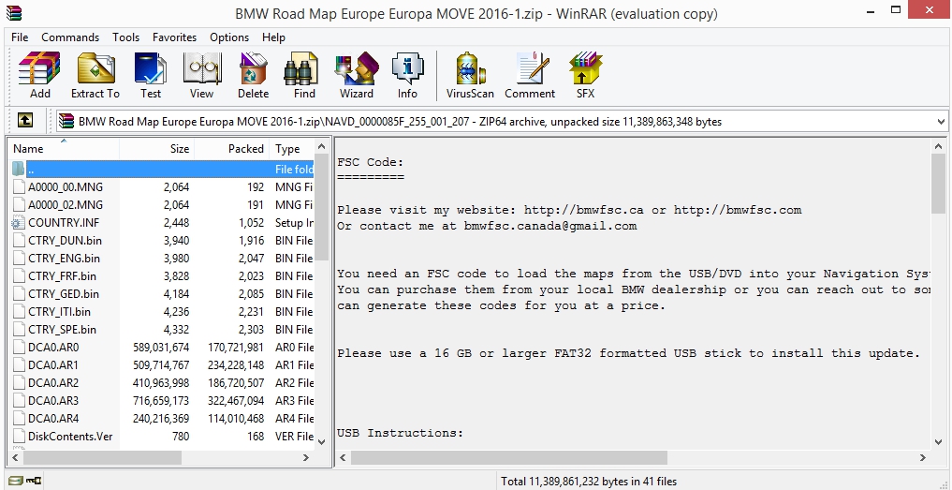952x490 pixels.
Task: Click bmwfsc.canada@gmail.com text in comment
Action: click(x=550, y=226)
